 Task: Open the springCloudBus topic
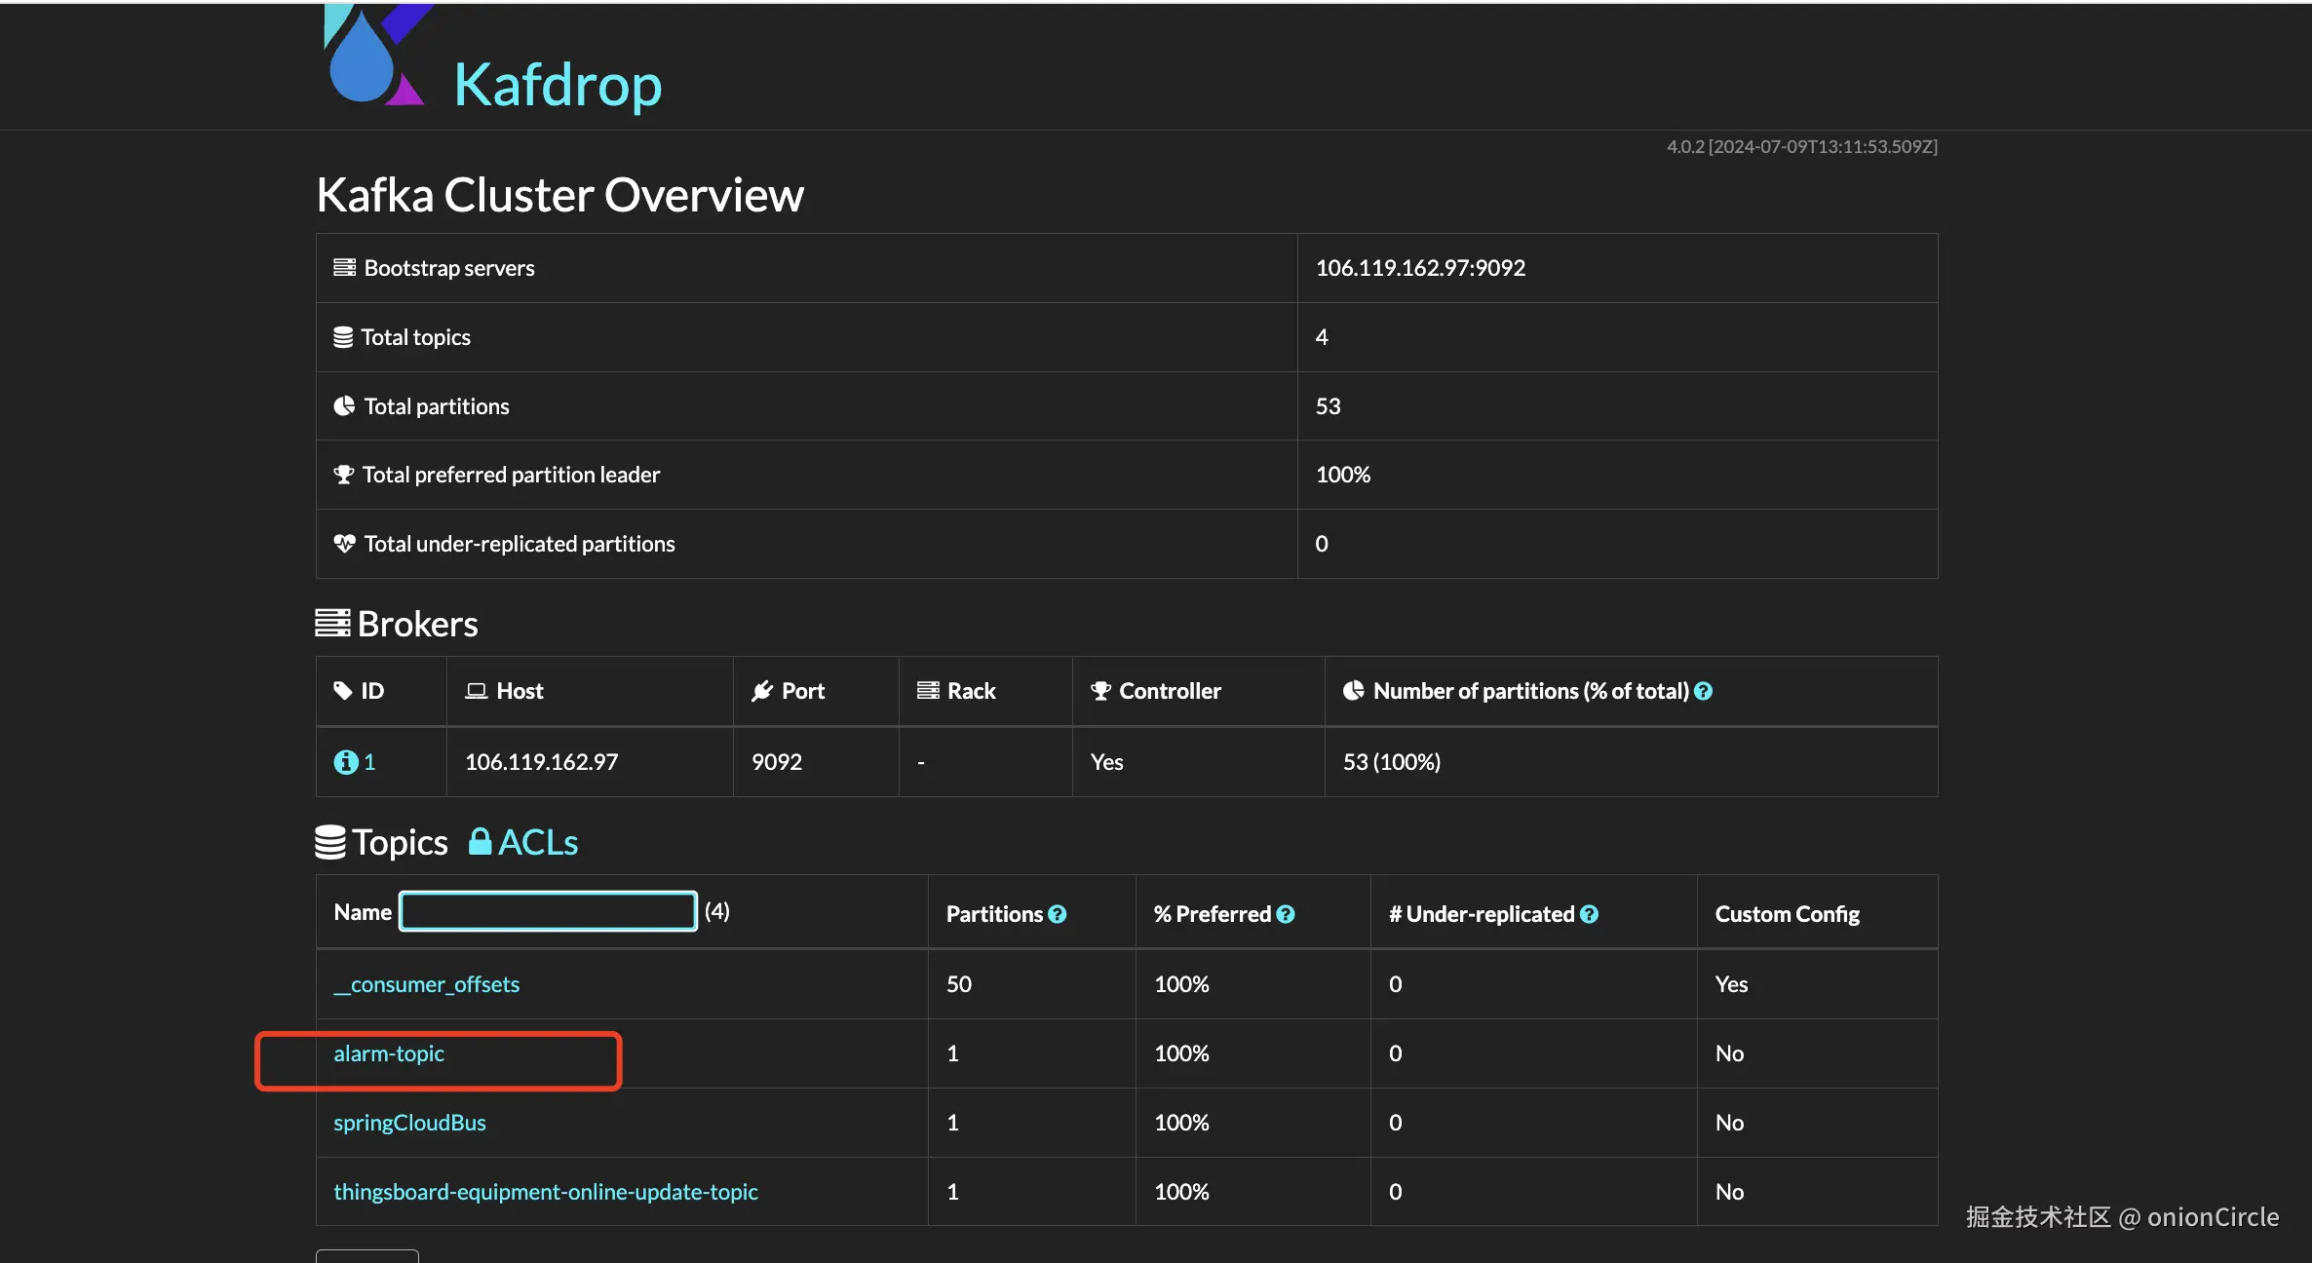click(409, 1123)
